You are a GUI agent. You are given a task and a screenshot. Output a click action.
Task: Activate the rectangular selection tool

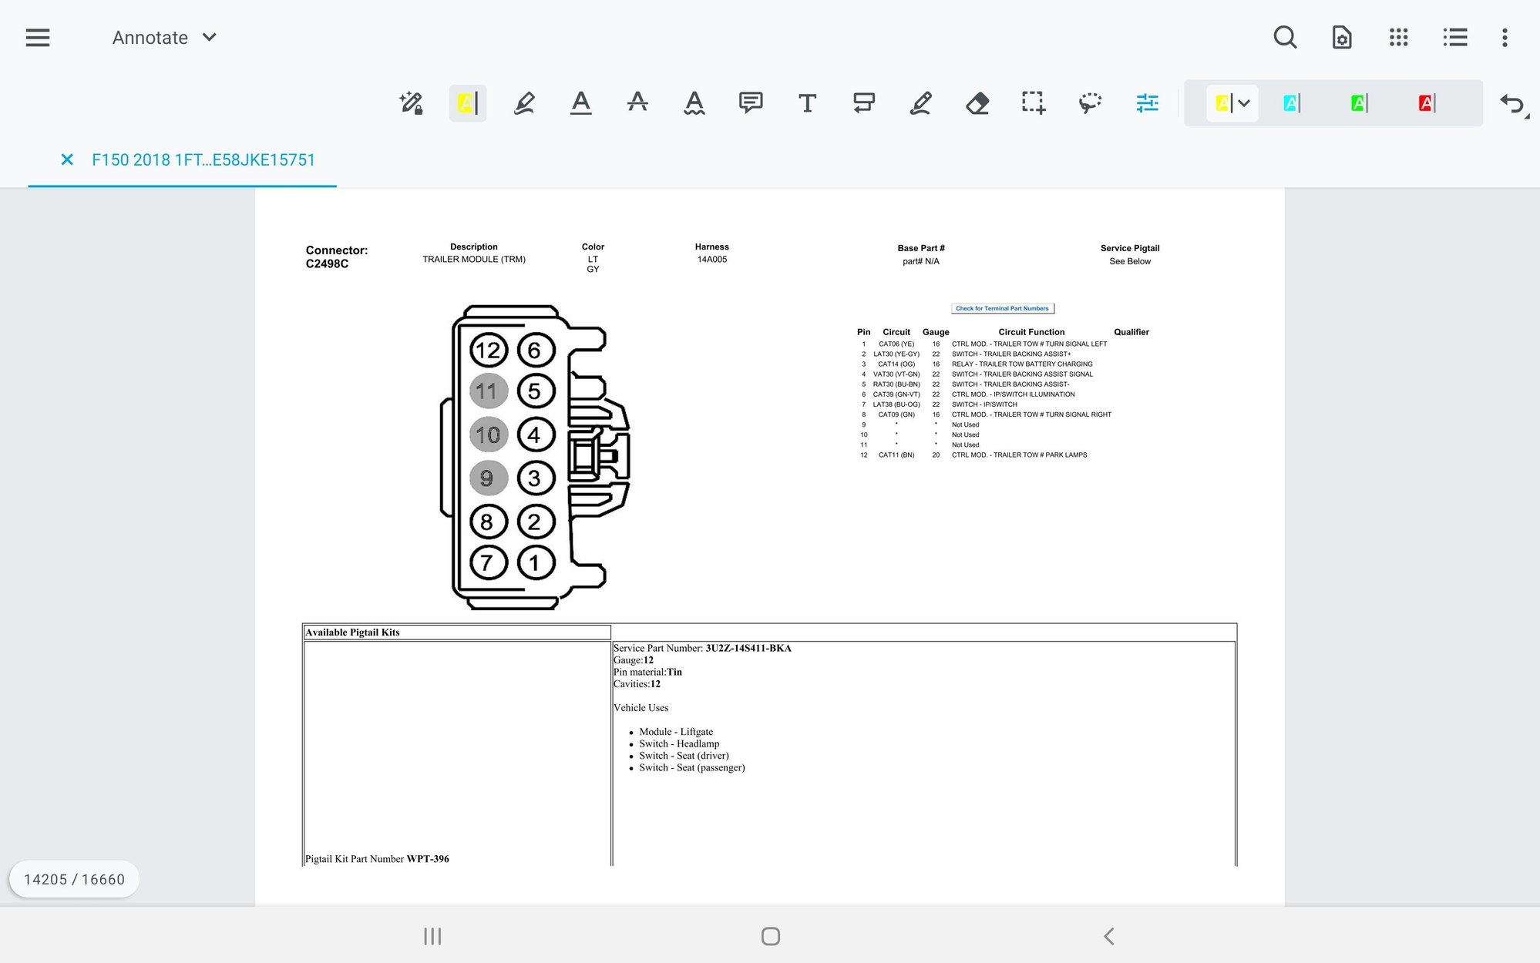(x=1033, y=102)
